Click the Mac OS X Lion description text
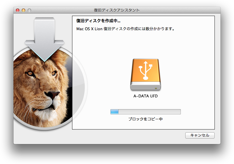 pos(125,29)
